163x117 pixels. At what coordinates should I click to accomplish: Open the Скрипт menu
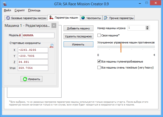point(20,10)
